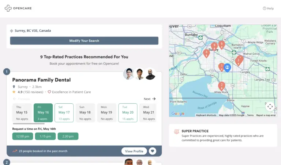Request the 1:15 pm time slot
Image resolution: width=281 pixels, height=165 pixels.
[45, 136]
